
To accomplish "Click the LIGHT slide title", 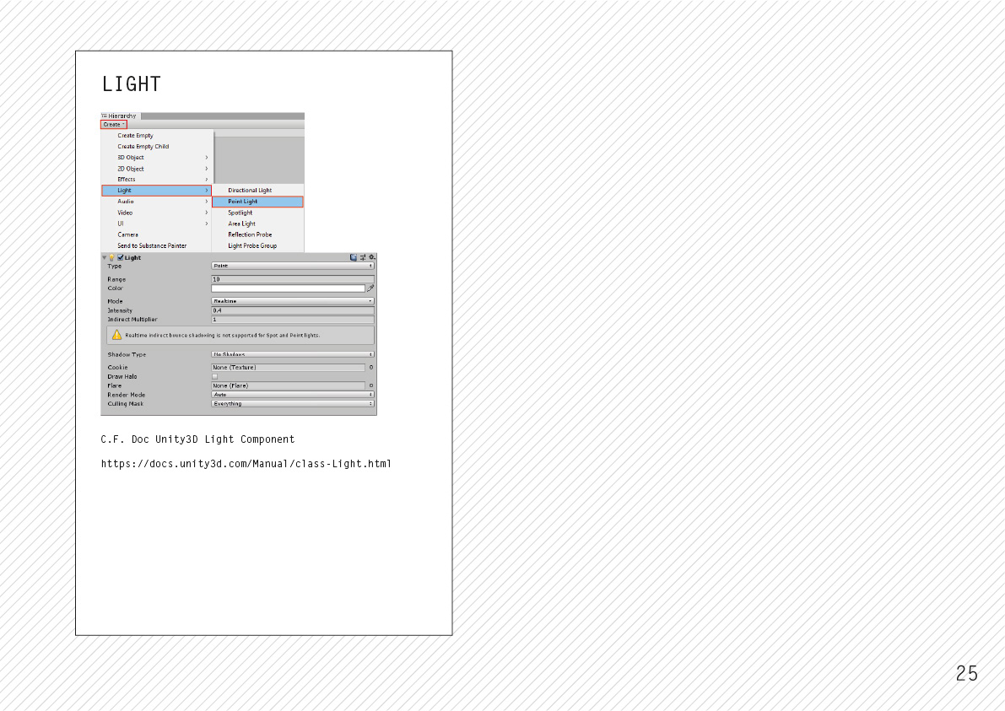I will [x=132, y=83].
